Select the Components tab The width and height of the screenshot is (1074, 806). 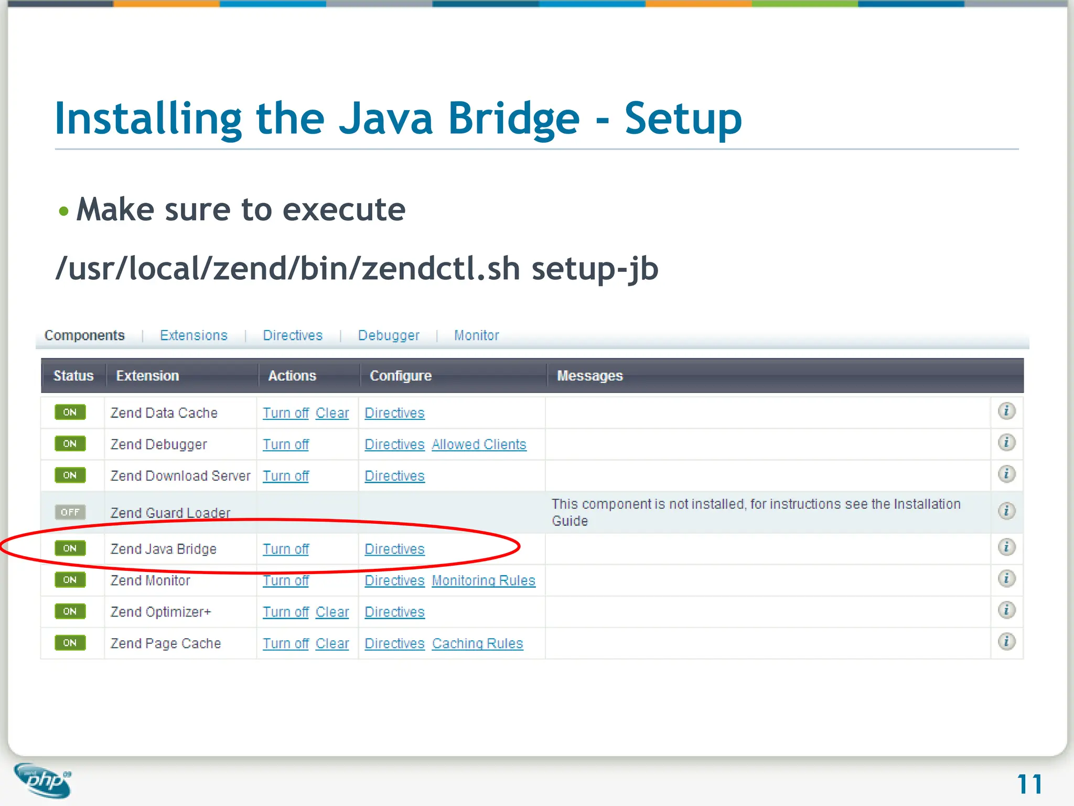tap(84, 335)
